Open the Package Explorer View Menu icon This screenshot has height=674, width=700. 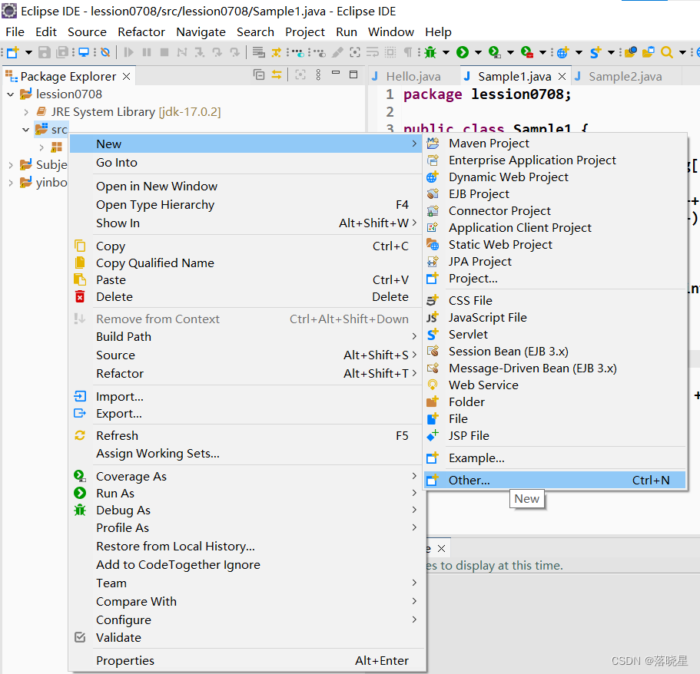point(318,74)
